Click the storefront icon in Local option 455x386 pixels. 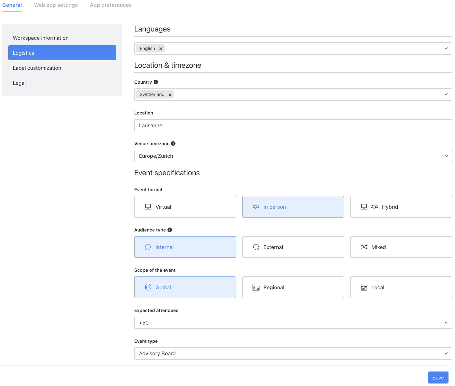pos(364,287)
